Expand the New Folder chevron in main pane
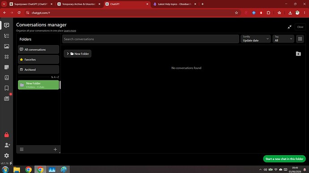This screenshot has width=309, height=173. [x=68, y=54]
